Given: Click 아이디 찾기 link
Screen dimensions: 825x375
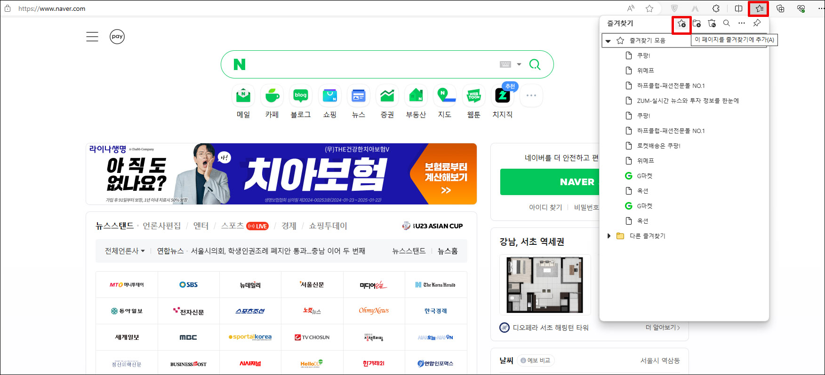Looking at the screenshot, I should (545, 207).
